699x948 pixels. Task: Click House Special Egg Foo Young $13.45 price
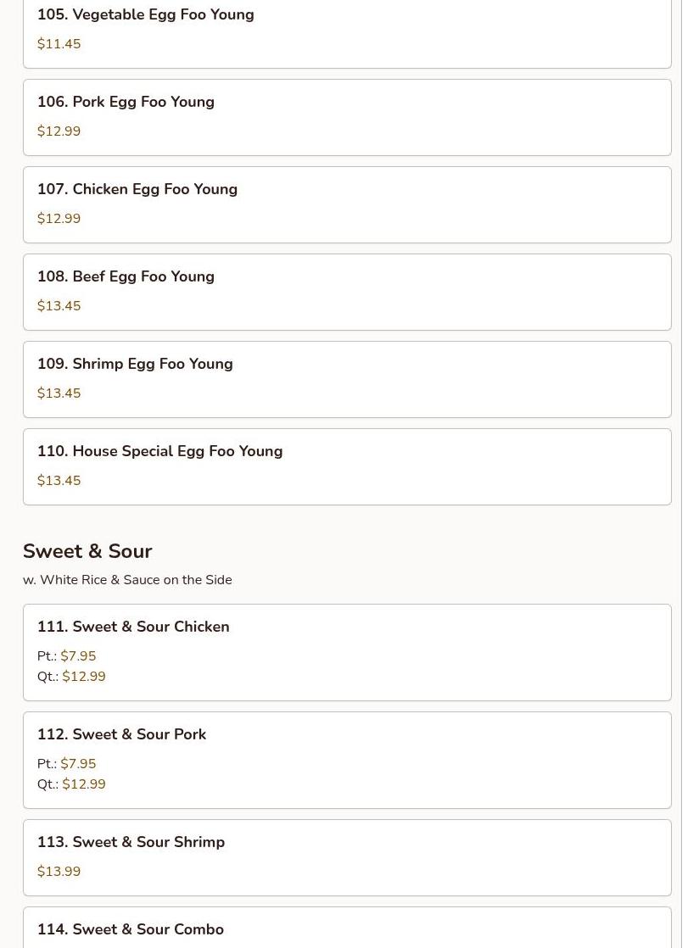(59, 481)
